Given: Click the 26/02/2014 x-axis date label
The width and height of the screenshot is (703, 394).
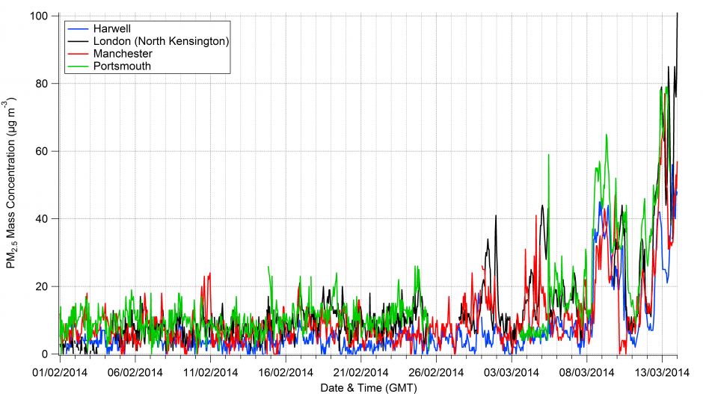Looking at the screenshot, I should pos(436,373).
